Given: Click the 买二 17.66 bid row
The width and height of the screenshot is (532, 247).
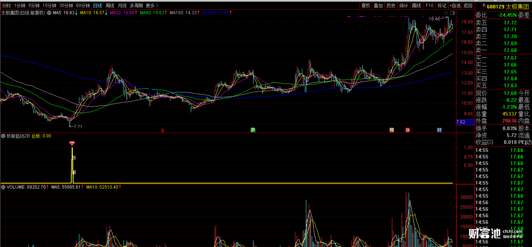Looking at the screenshot, I should tap(503, 65).
